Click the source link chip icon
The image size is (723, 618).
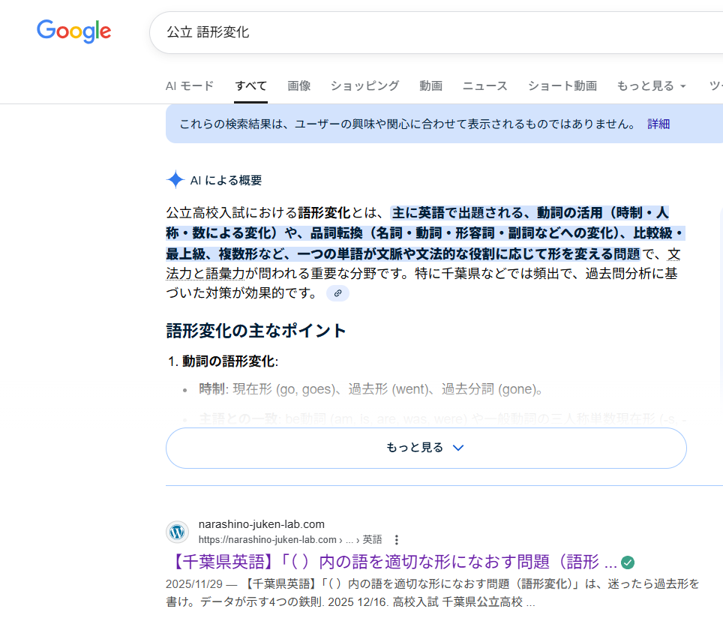337,293
